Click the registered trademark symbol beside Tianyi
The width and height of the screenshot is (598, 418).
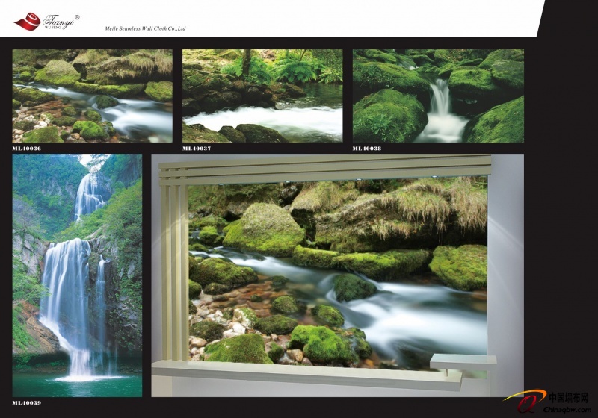pyautogui.click(x=76, y=16)
